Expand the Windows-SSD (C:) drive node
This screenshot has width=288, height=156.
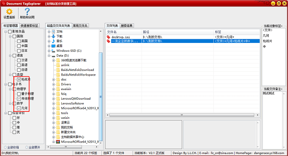point(49,51)
